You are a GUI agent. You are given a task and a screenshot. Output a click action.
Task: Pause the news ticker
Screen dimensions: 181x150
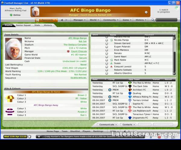[x=39, y=136]
